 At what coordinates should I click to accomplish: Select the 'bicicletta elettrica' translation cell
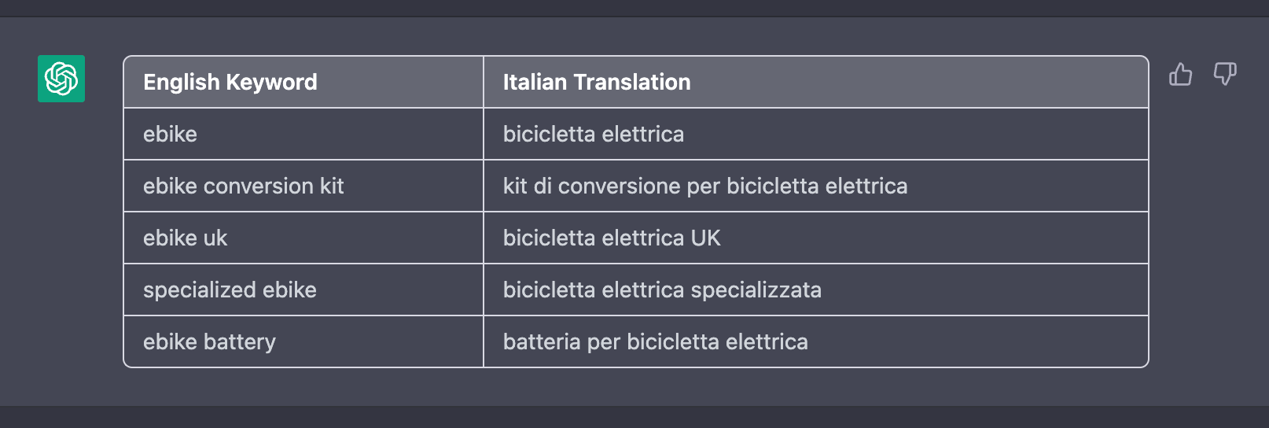[x=816, y=134]
